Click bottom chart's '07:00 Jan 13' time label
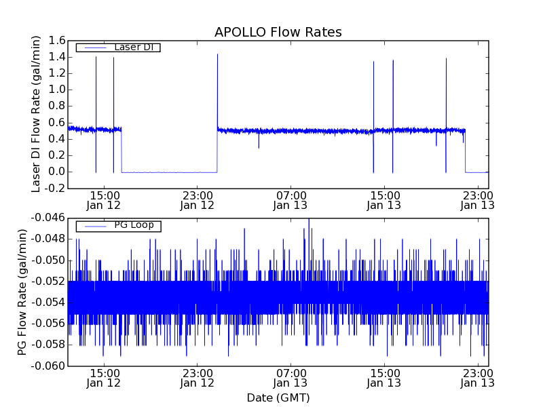This screenshot has height=407, width=543. pos(291,379)
